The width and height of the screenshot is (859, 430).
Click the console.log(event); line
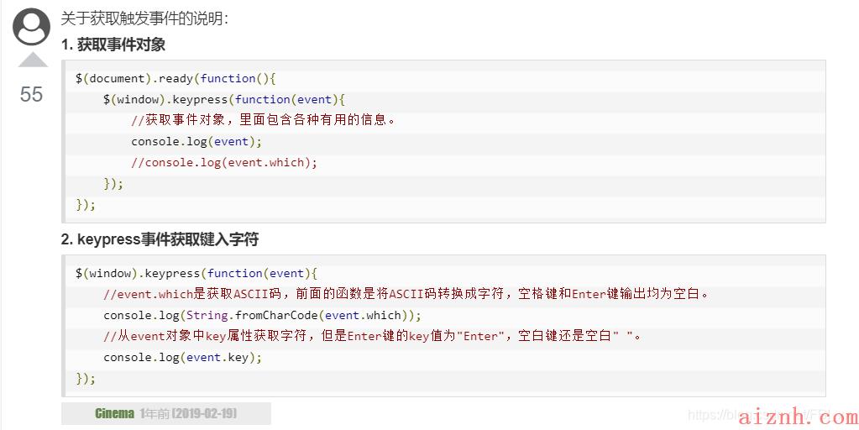(x=196, y=141)
